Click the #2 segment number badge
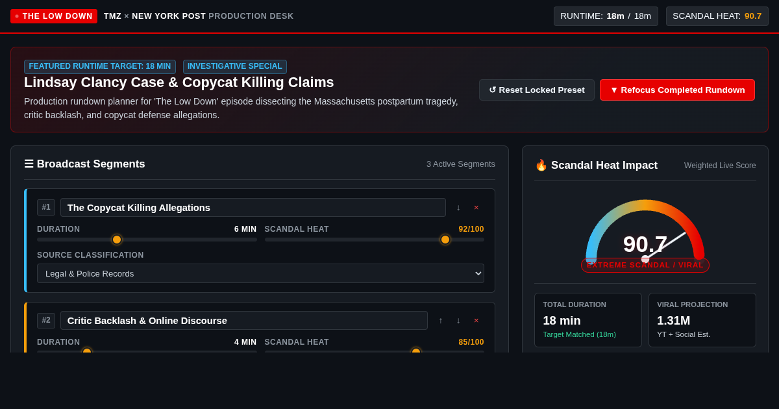Screen dimensions: 779x409 click(x=46, y=320)
